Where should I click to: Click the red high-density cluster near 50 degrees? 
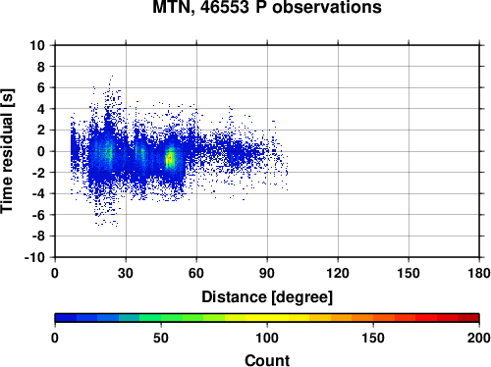(x=170, y=159)
